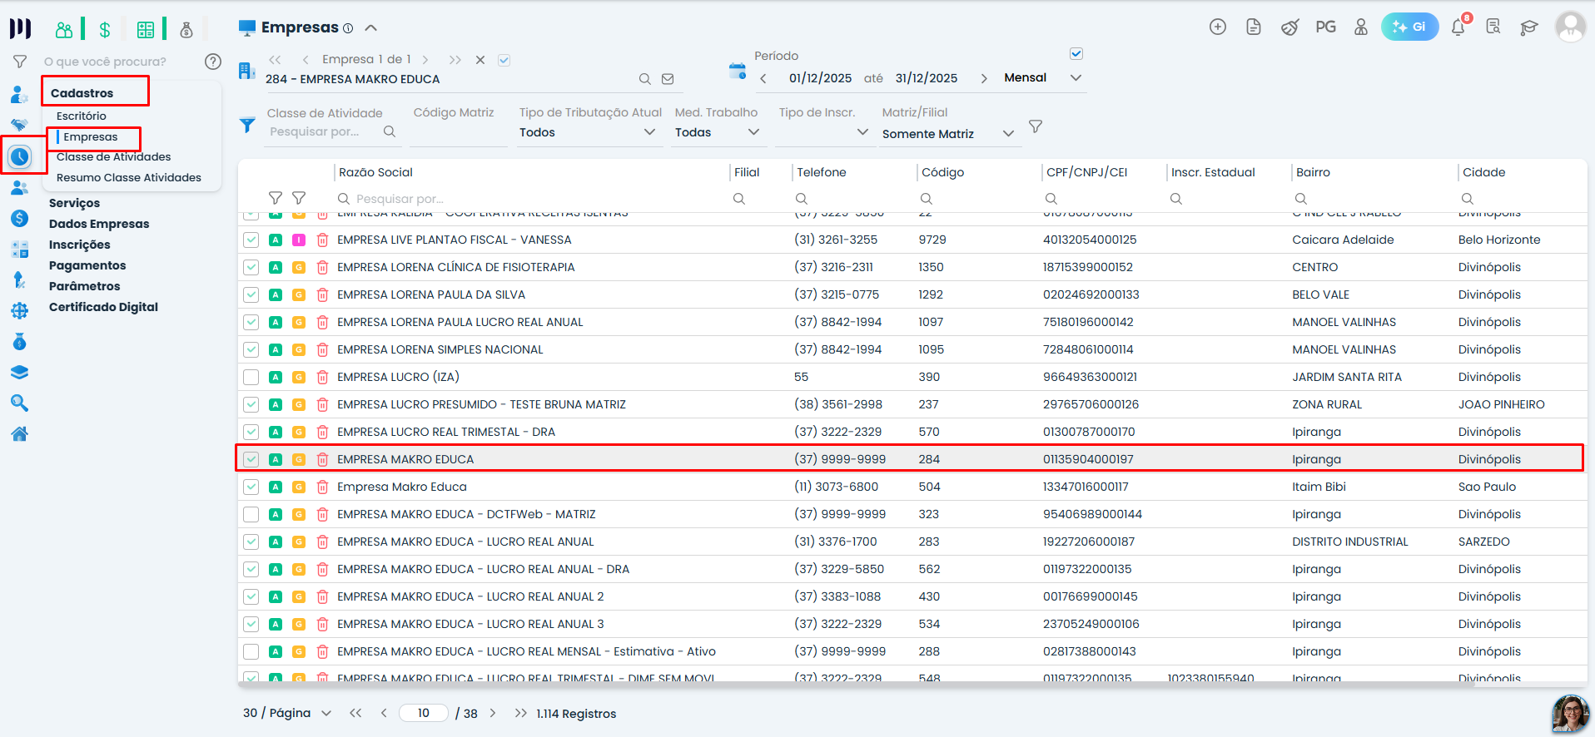This screenshot has width=1595, height=737.
Task: Go to next page of results
Action: [493, 713]
